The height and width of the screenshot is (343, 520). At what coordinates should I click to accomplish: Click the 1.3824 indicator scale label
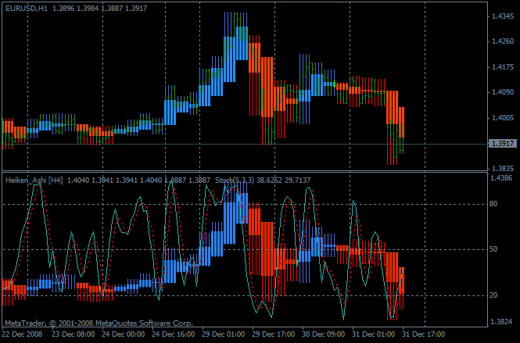coord(501,321)
